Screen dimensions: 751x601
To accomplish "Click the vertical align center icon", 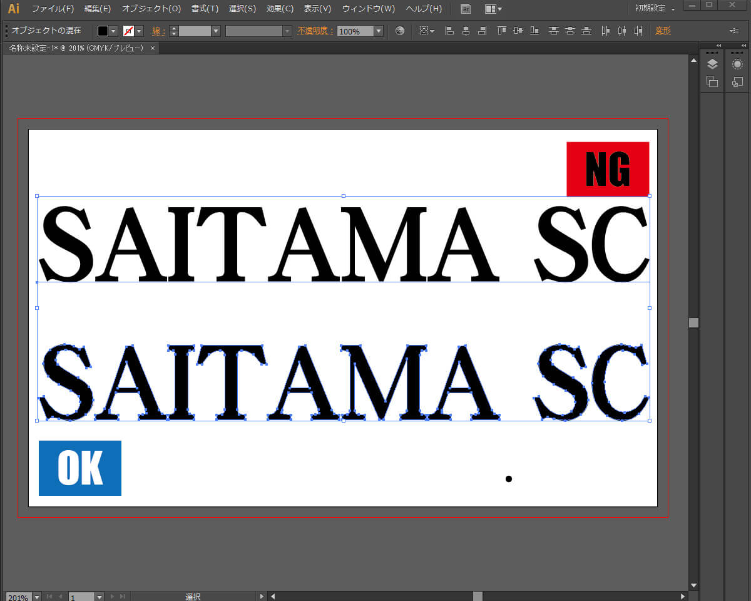I will [x=518, y=31].
